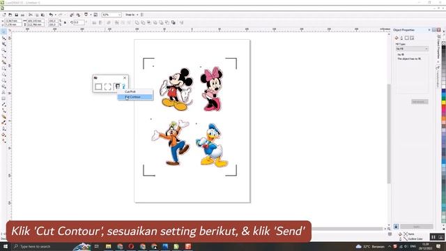Screen dimensions: 446x251
Task: Select the Polygon tool in toolbox
Action: click(3, 81)
